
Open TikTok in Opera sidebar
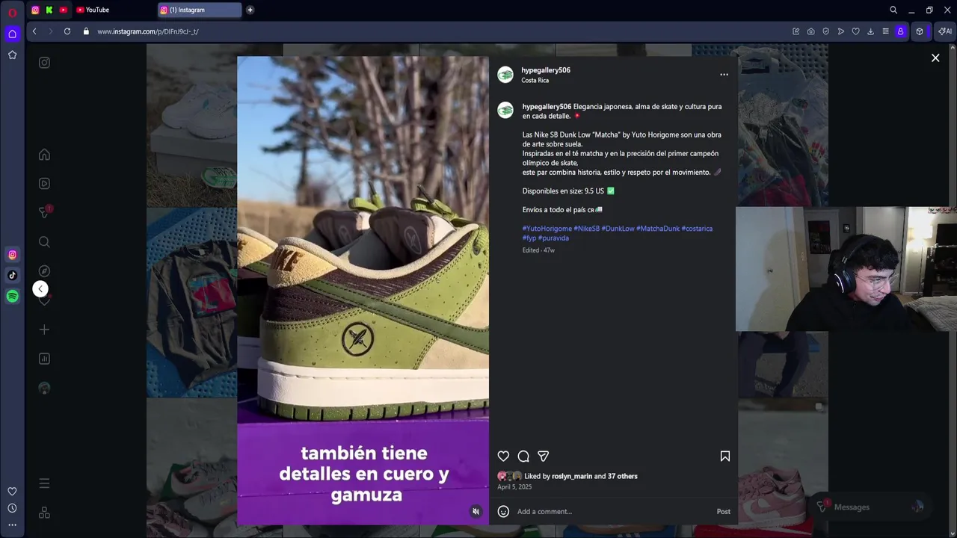point(12,275)
